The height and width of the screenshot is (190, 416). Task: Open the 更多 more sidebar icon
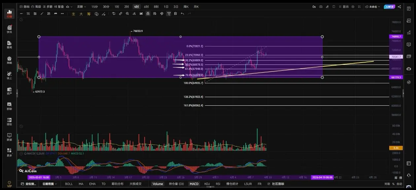click(9, 152)
